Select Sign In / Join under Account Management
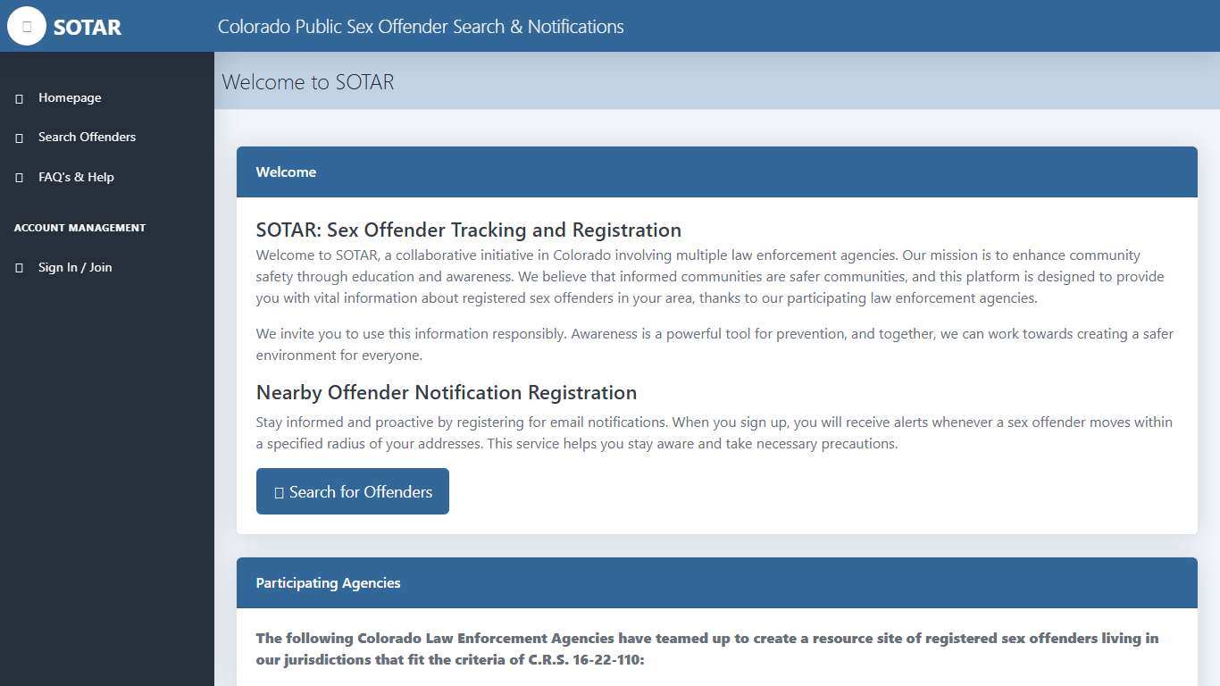The image size is (1220, 686). coord(75,267)
